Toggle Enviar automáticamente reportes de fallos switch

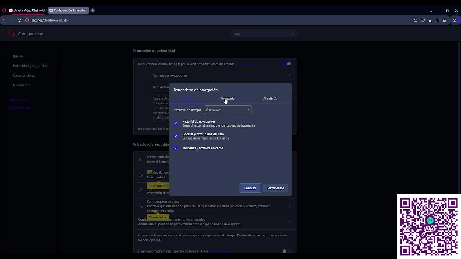286,251
